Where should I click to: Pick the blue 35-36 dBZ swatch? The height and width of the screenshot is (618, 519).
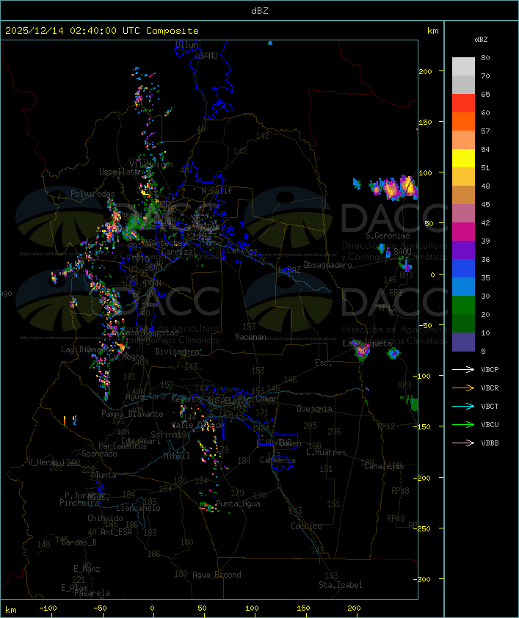[x=463, y=269]
